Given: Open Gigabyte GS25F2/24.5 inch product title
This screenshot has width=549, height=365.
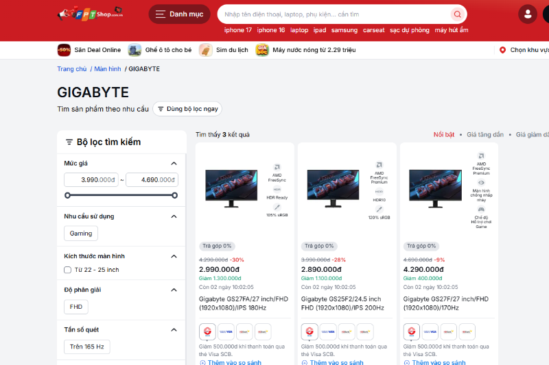Looking at the screenshot, I should (x=342, y=303).
